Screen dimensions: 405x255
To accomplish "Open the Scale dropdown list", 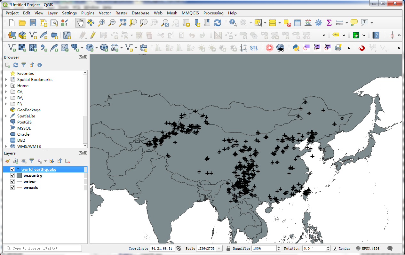I will pos(219,248).
